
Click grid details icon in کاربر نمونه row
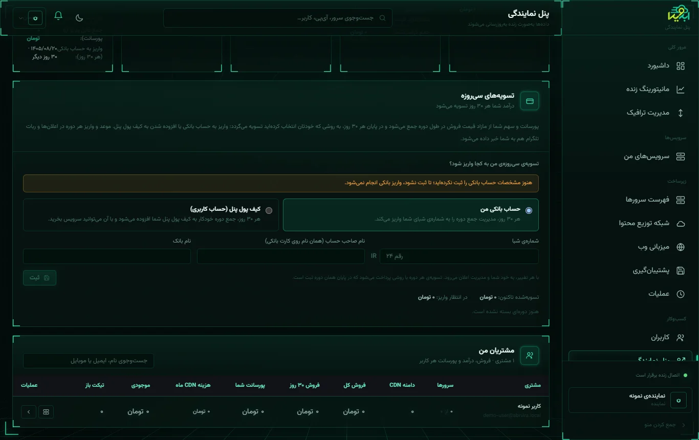(x=46, y=411)
